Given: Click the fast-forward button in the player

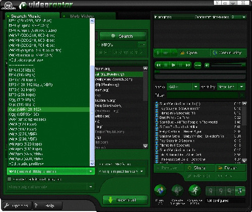Looking at the screenshot, I should pos(187,65).
